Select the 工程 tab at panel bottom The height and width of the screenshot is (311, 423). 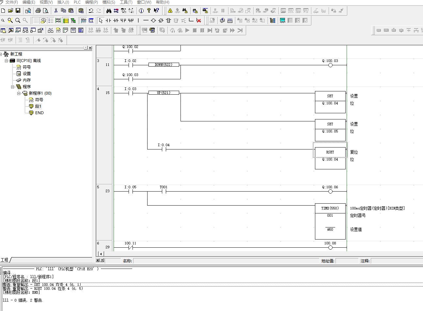pyautogui.click(x=5, y=260)
